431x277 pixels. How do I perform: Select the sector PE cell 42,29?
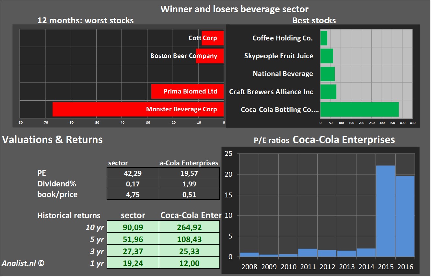pos(133,173)
